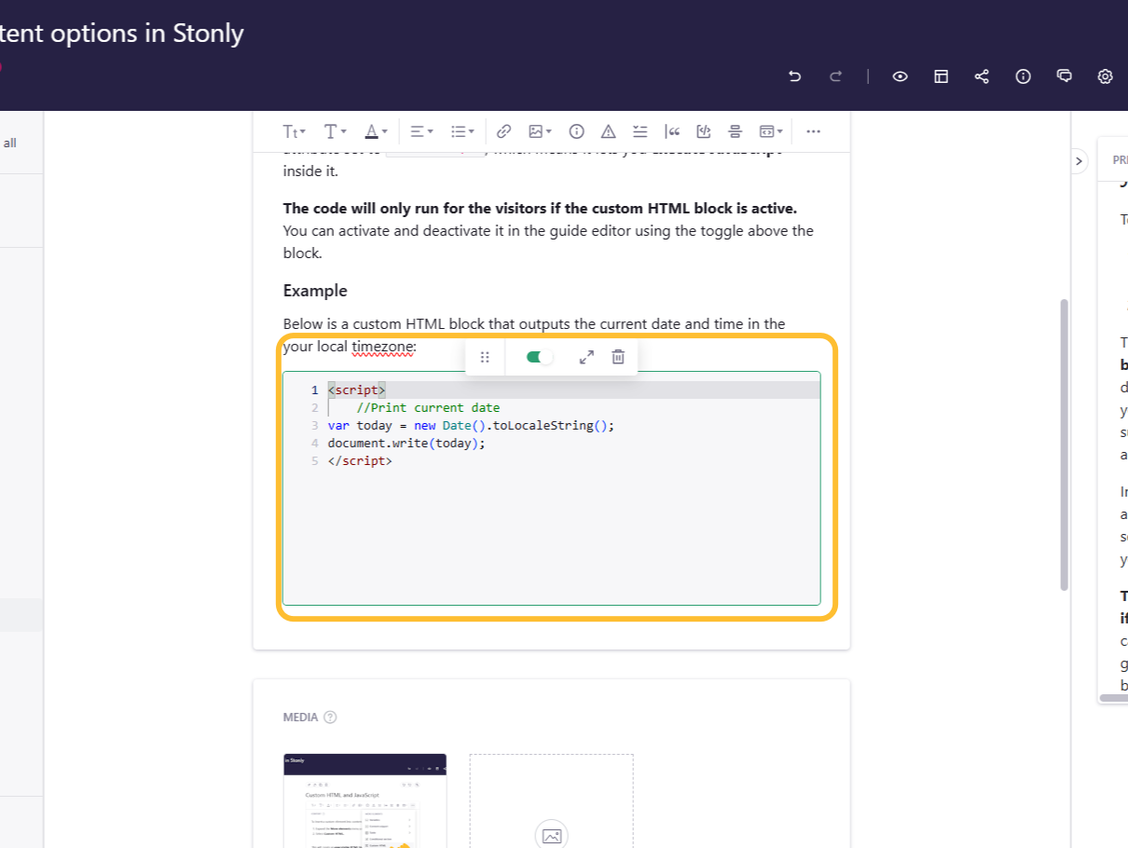
Task: Open the comments panel in the header
Action: 1064,76
